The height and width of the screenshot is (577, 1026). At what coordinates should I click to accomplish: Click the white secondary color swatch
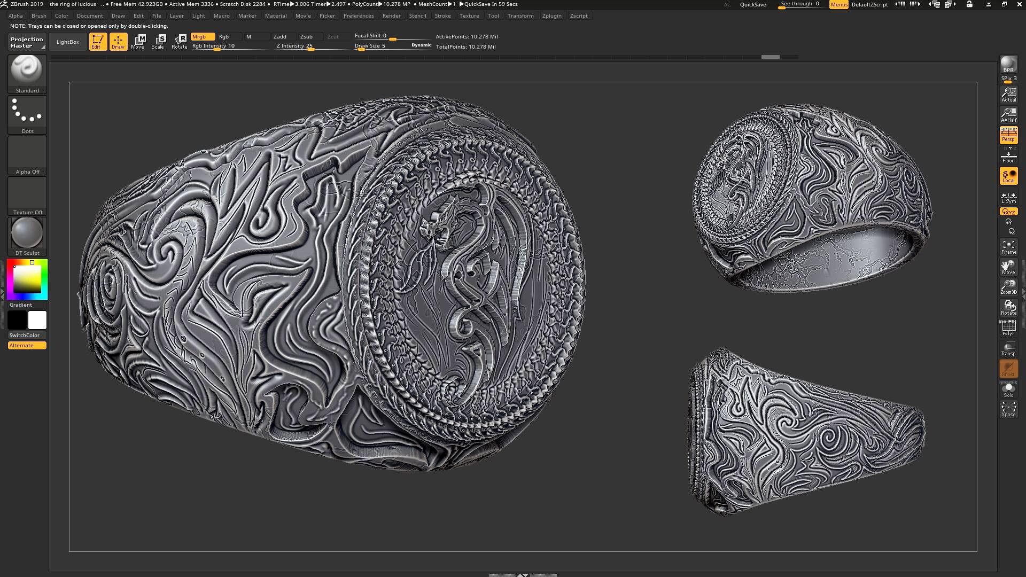[x=37, y=320]
